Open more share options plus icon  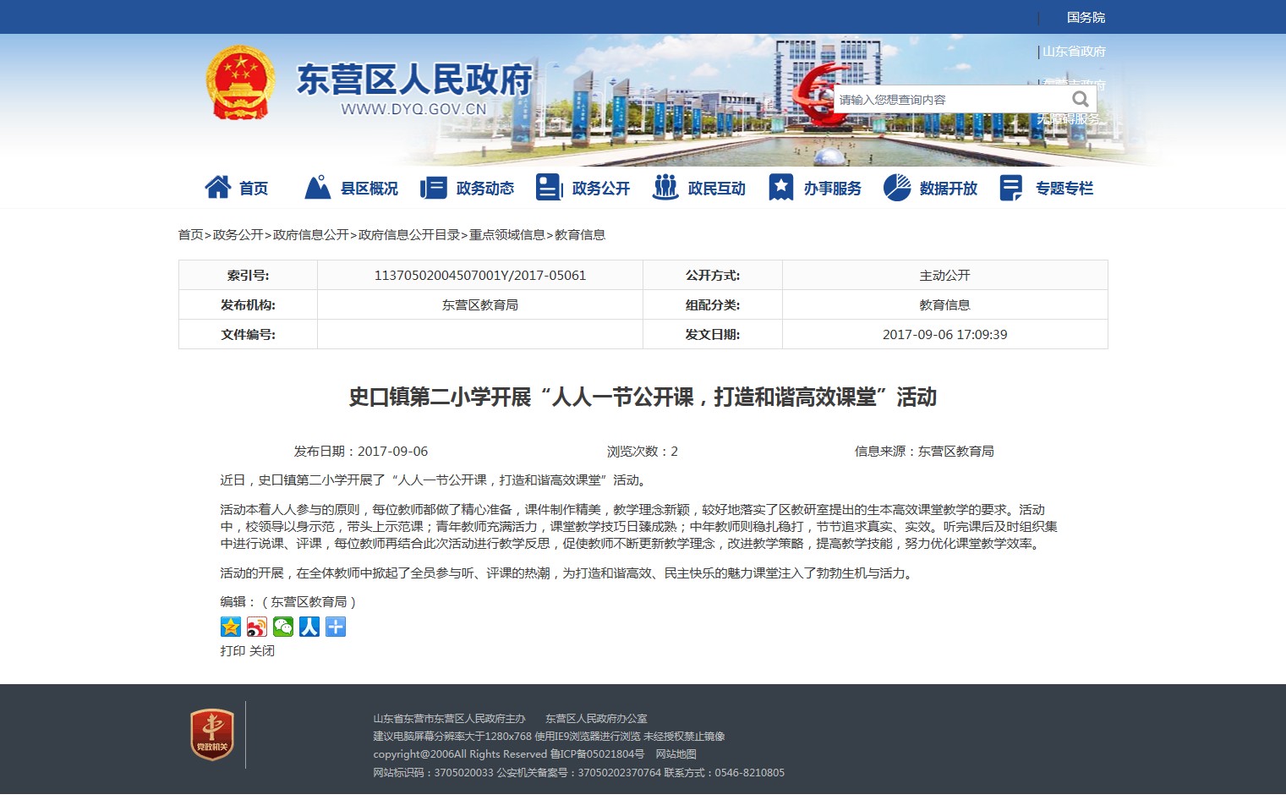(x=336, y=627)
